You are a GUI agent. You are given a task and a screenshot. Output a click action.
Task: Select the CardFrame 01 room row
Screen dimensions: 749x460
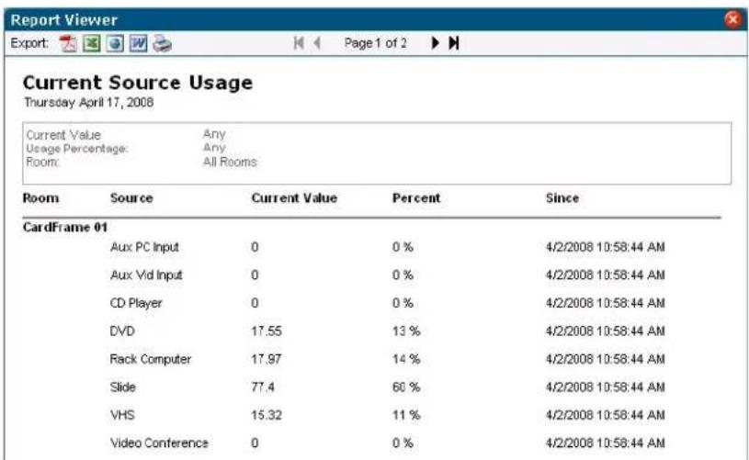pyautogui.click(x=65, y=227)
